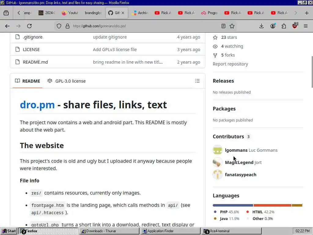This screenshot has width=313, height=235.
Task: Open the Firefox account icon
Action: (273, 26)
